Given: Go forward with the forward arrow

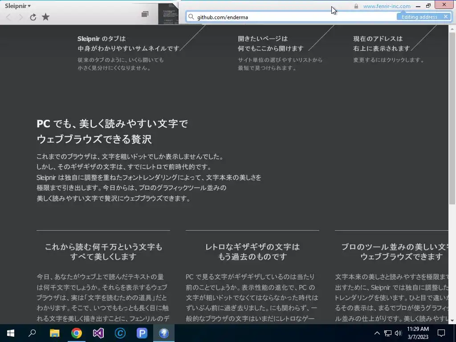Looking at the screenshot, I should click(20, 17).
